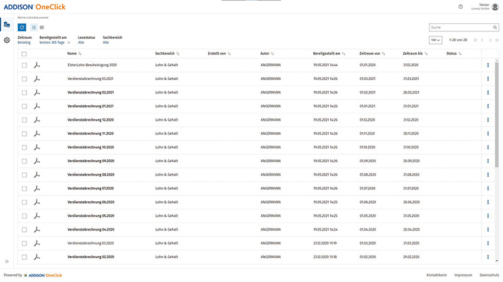Click the user profile avatar

(494, 6)
